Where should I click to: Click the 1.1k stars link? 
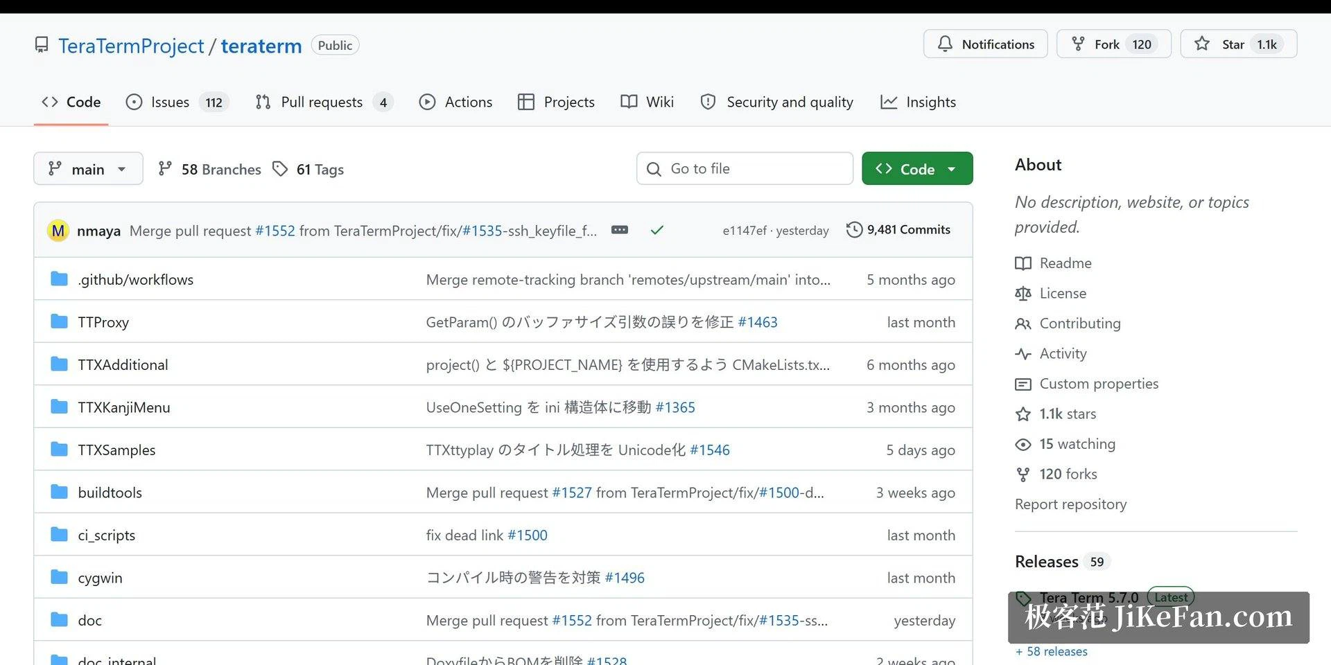pos(1068,414)
